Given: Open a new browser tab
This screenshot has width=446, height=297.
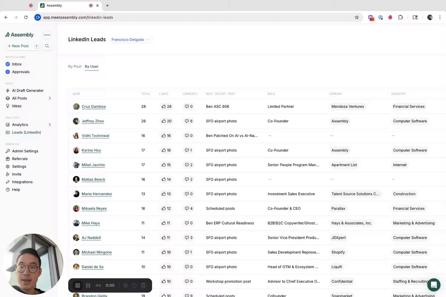Looking at the screenshot, I should (107, 6).
